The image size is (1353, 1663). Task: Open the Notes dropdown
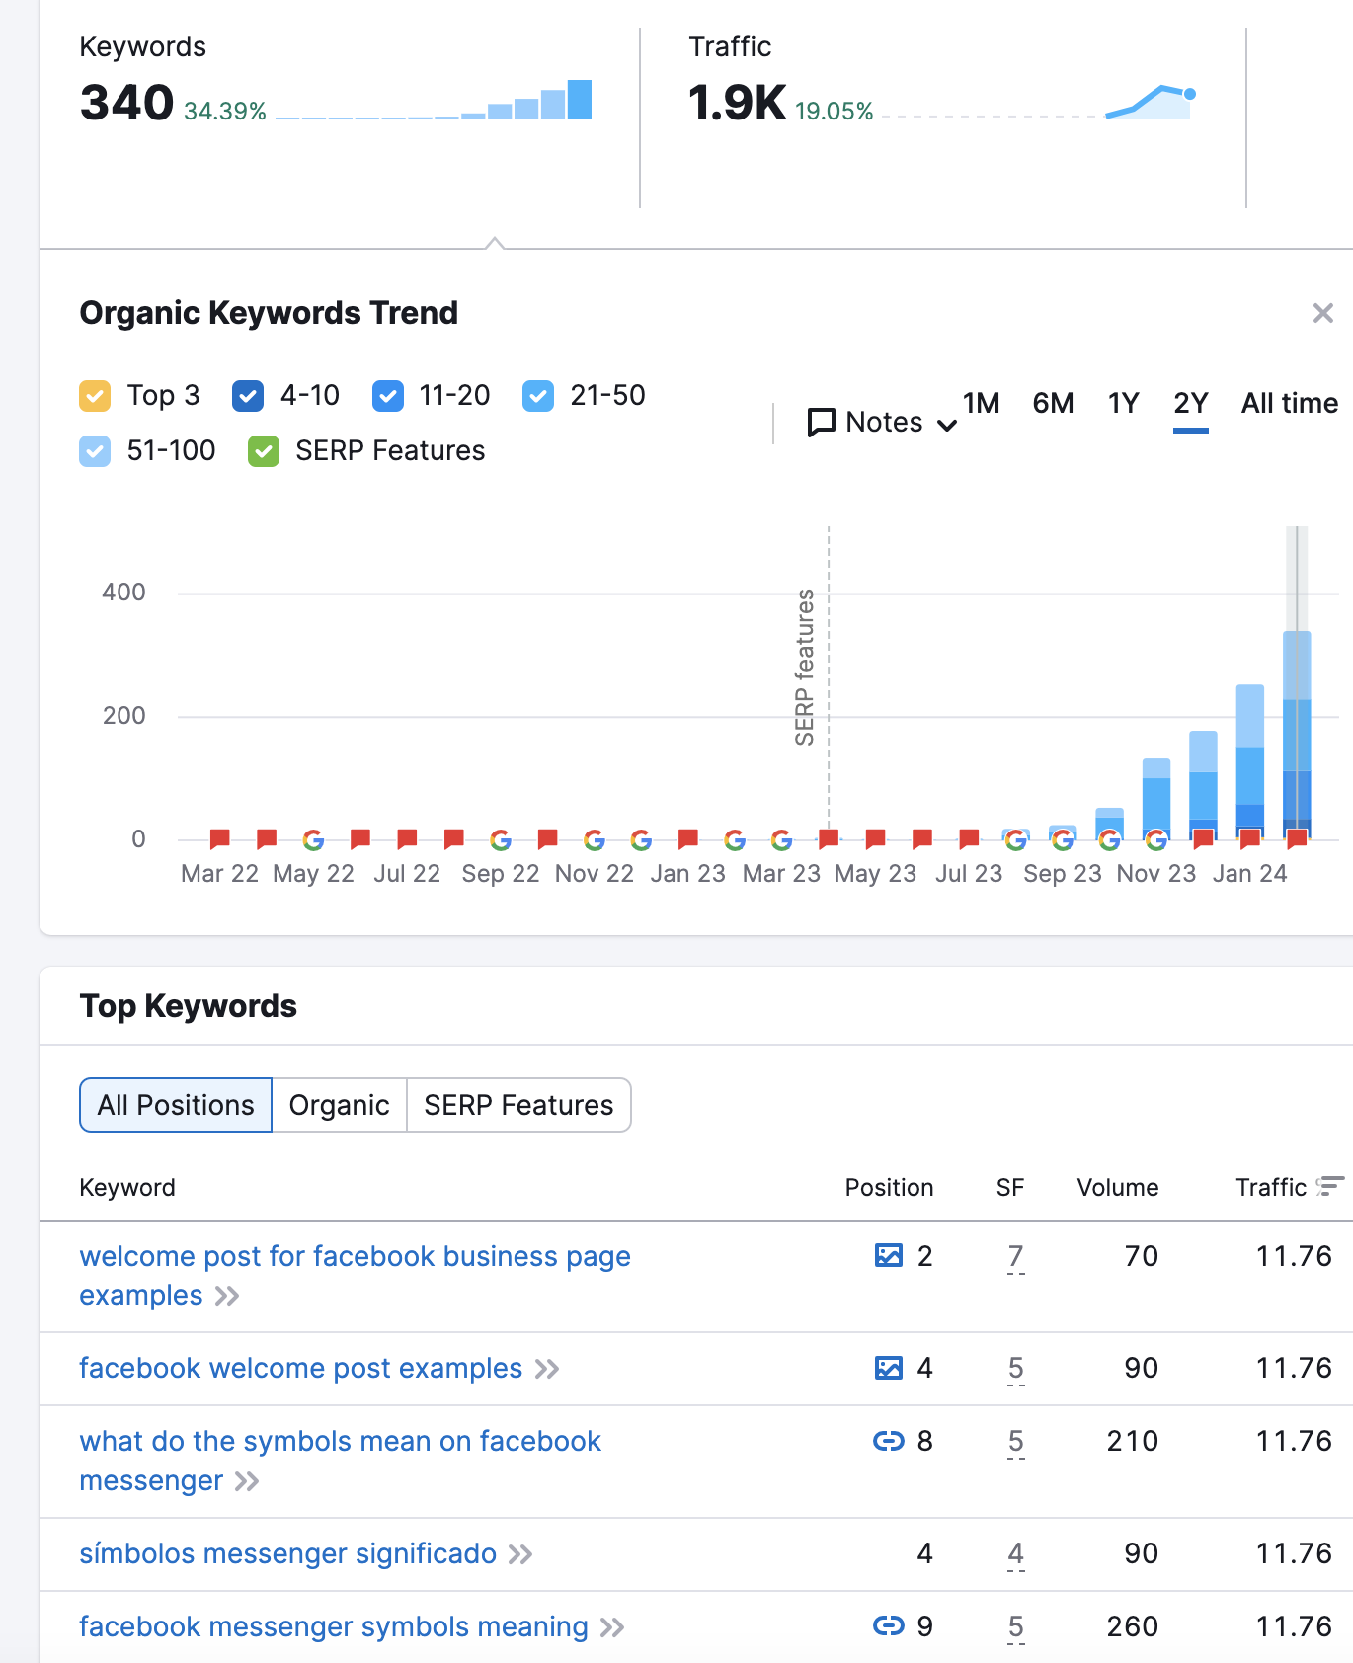pyautogui.click(x=882, y=423)
